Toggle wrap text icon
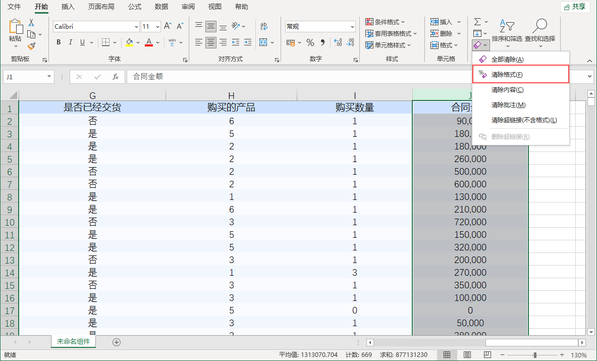Screen dimensions: 597x361 point(264,26)
